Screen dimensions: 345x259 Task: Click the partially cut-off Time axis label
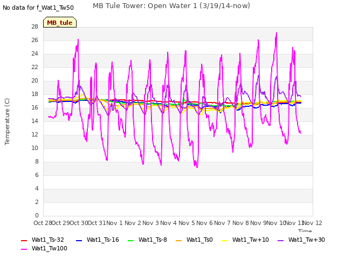pos(305,230)
